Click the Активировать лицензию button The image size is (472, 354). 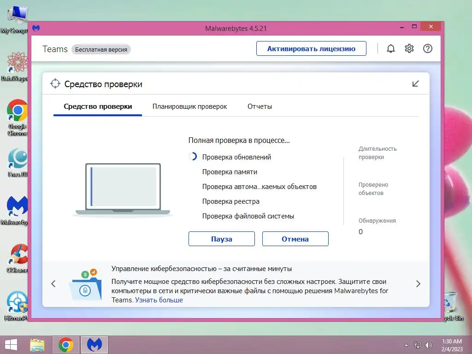coord(311,48)
